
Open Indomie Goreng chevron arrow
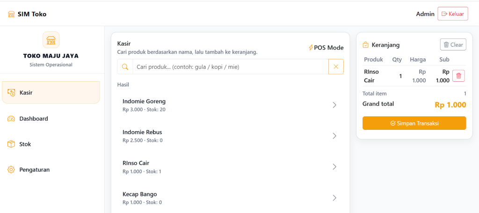point(334,105)
